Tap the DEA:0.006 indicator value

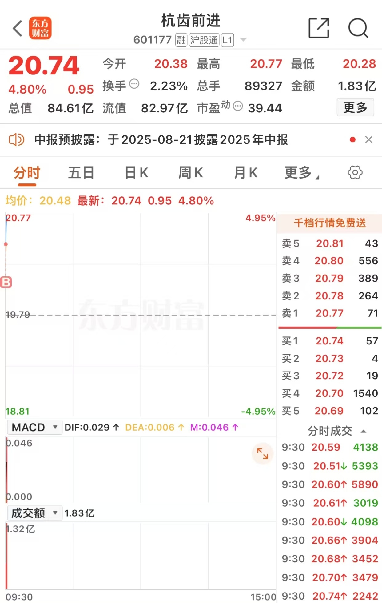click(154, 427)
